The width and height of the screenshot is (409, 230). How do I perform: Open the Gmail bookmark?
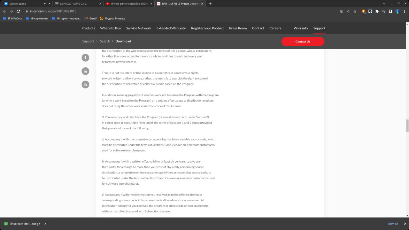point(90,19)
